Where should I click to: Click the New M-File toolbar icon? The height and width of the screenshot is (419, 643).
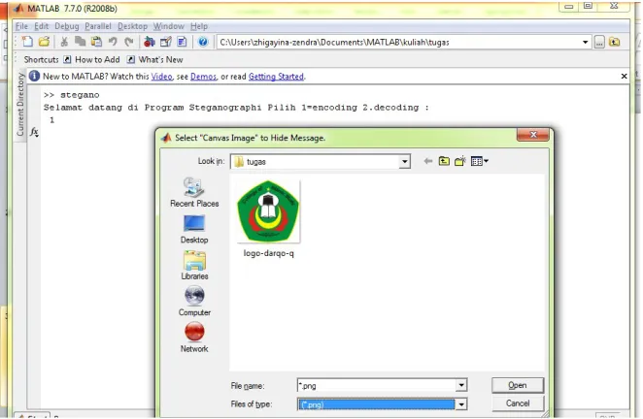pyautogui.click(x=27, y=42)
